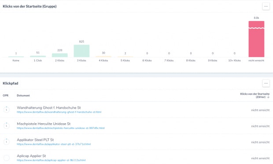Click the '5 Klicks' axis label
273x164 pixels.
point(125,61)
